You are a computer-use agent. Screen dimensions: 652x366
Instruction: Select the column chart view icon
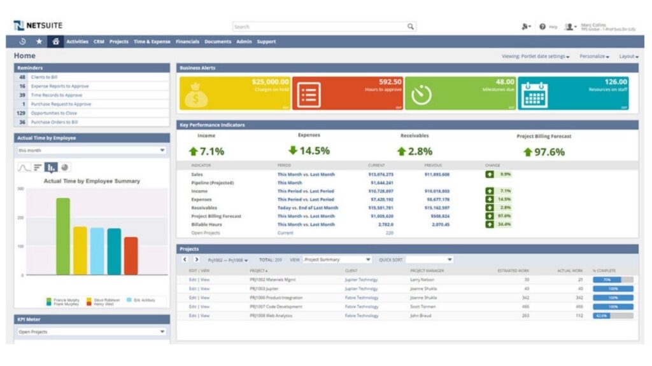51,167
